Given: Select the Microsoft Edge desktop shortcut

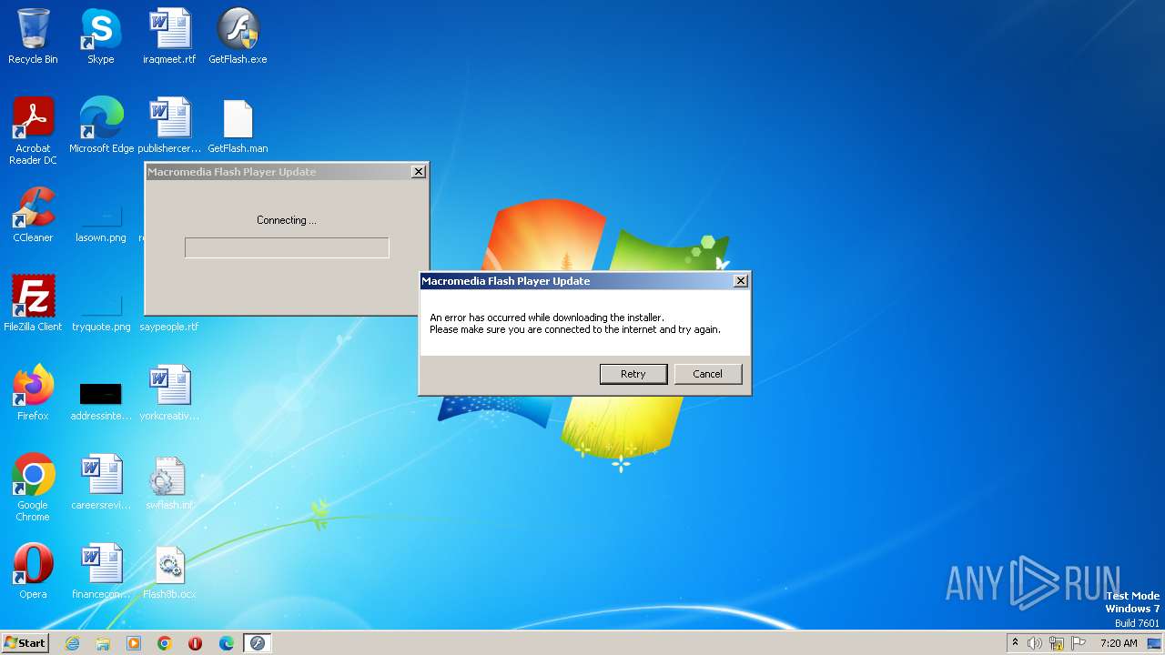Looking at the screenshot, I should tap(101, 126).
